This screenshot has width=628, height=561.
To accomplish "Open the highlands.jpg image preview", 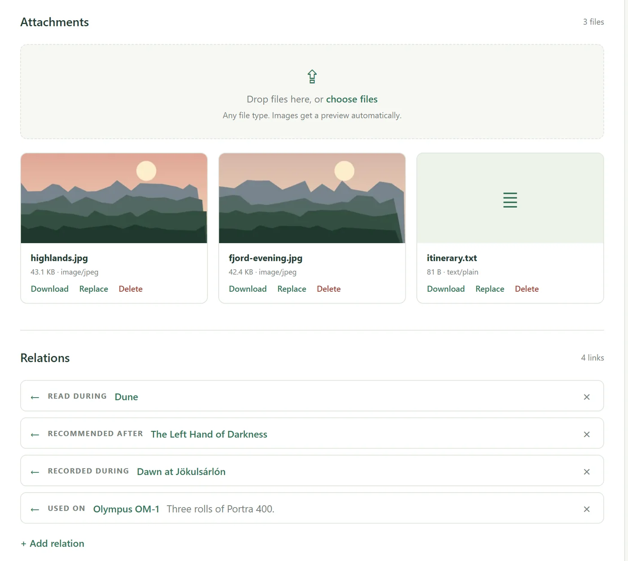I will coord(114,198).
